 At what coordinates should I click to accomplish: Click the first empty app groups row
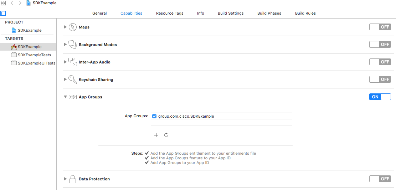pyautogui.click(x=221, y=123)
